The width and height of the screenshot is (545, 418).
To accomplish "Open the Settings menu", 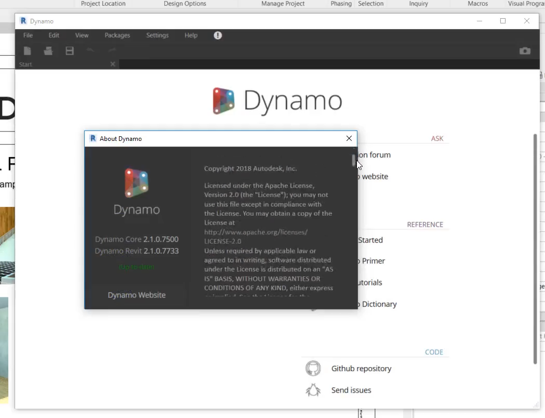I will (x=157, y=35).
